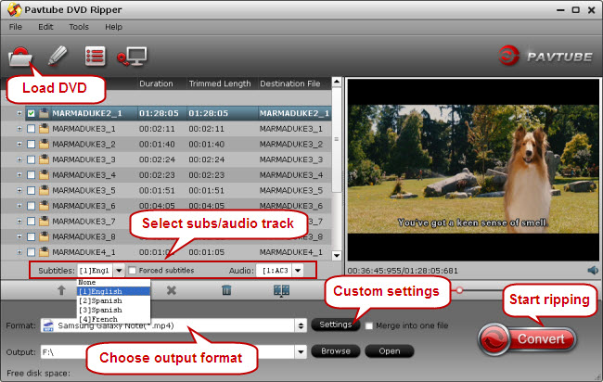Viewport: 603px width, 382px height.
Task: Expand the MARMADUKE3_2 tree node
Action: 19,144
